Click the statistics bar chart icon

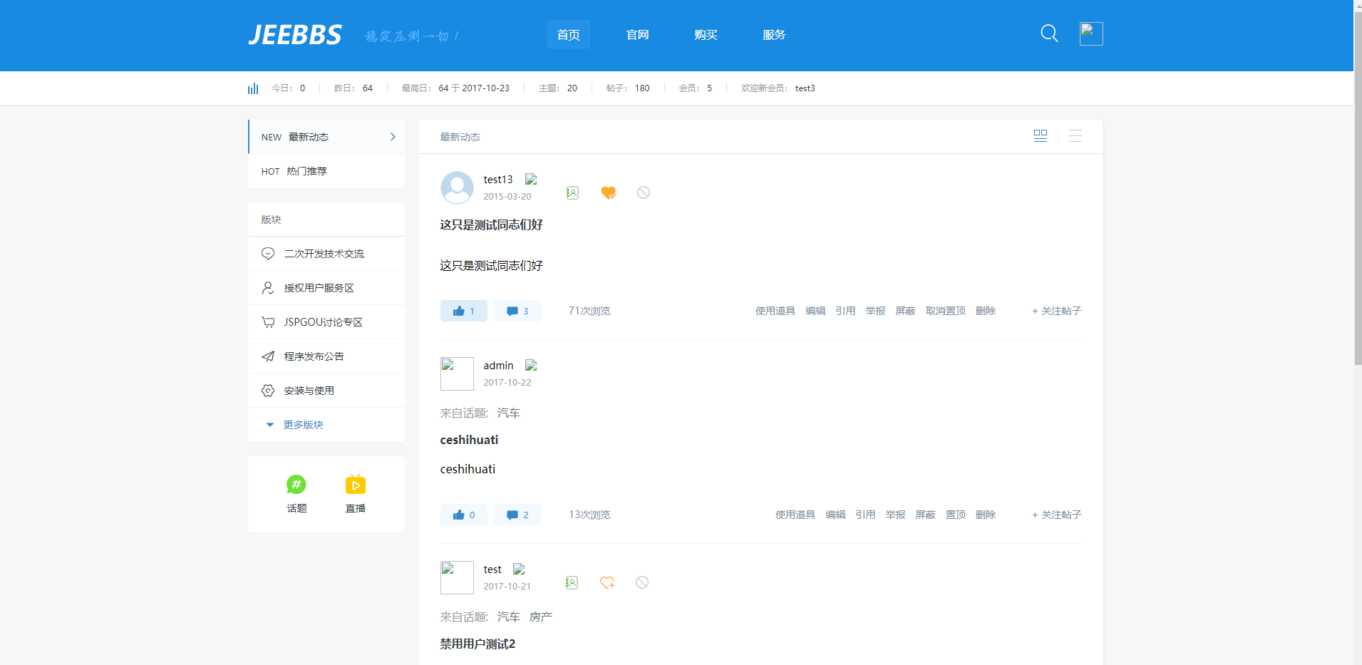click(x=253, y=88)
